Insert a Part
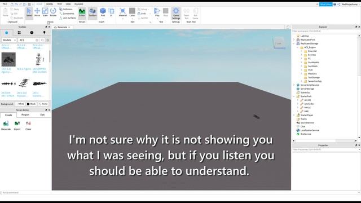Viewport: 361px width, 203px height. coord(103,12)
